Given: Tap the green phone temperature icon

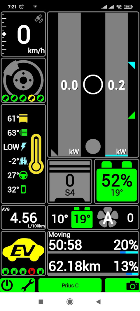Looking at the screenshot, I should point(23,189).
